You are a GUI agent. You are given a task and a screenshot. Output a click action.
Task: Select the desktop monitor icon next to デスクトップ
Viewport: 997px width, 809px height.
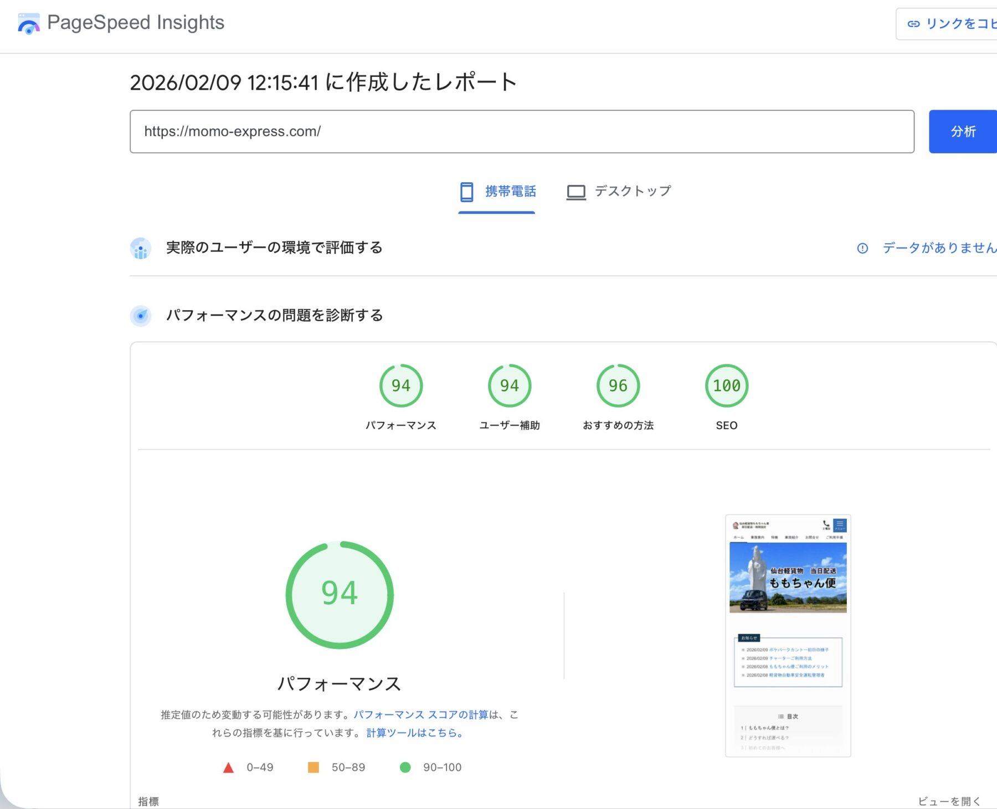(576, 192)
